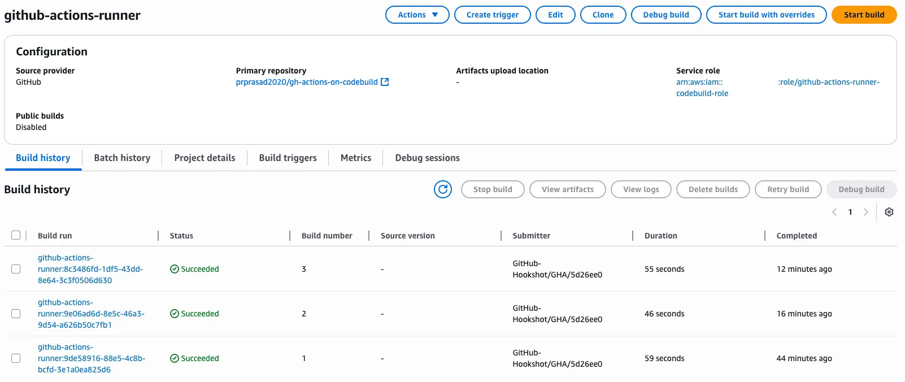The height and width of the screenshot is (382, 905).
Task: Click green succeeded icon for build 3
Action: pyautogui.click(x=175, y=269)
